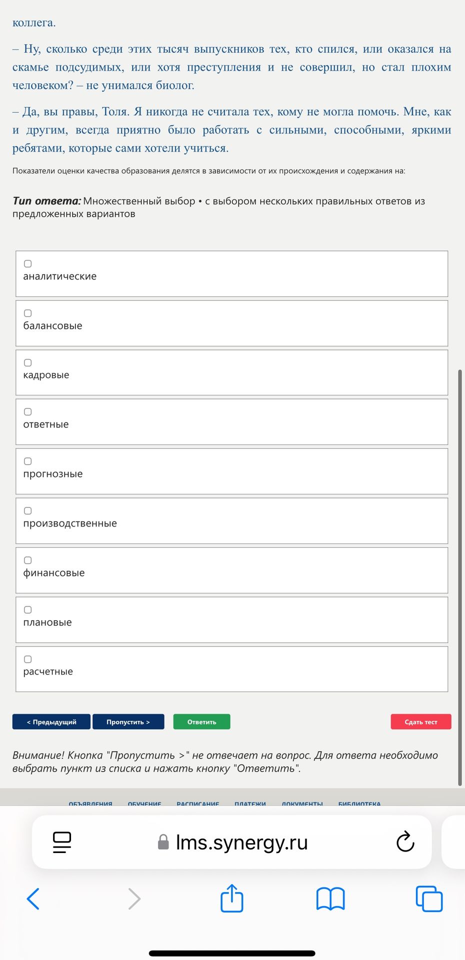The image size is (465, 960).
Task: Open Safari bookmarks book icon
Action: point(330,898)
